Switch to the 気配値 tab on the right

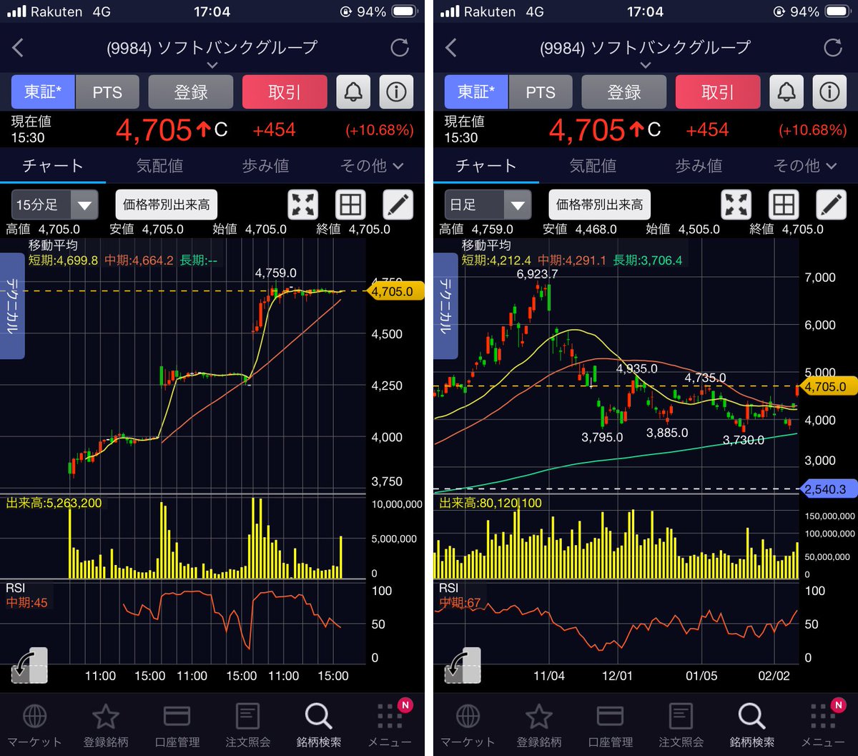[x=593, y=166]
